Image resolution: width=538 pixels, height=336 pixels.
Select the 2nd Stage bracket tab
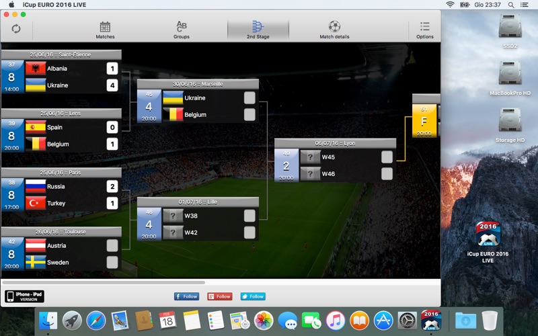258,30
